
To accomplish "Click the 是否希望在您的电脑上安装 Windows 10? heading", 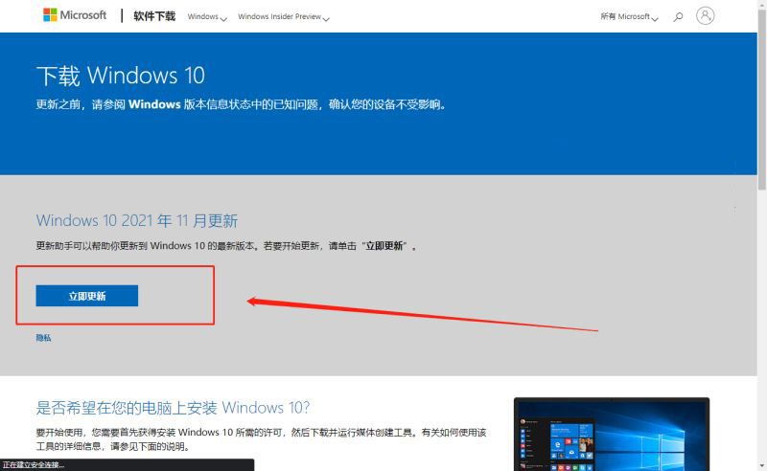I will (x=173, y=408).
